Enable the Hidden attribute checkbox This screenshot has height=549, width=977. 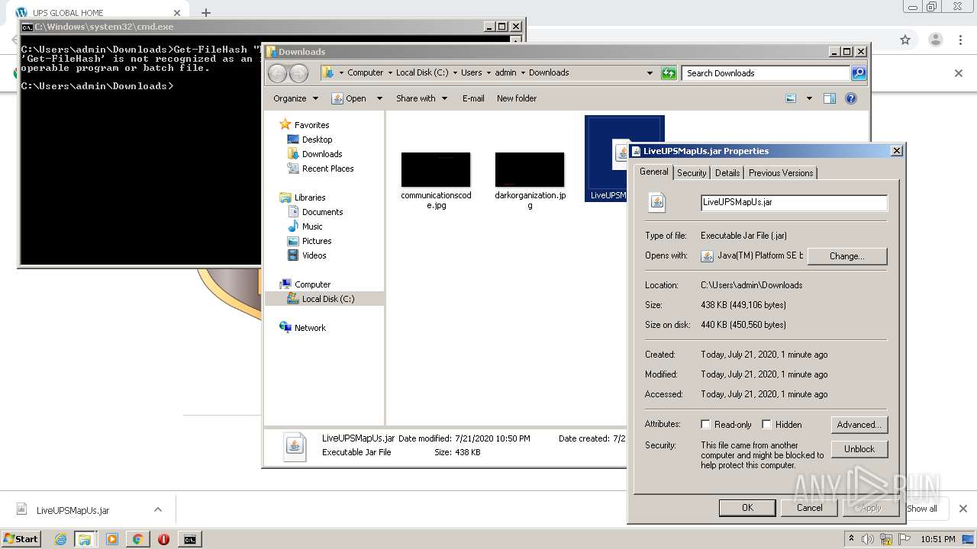coord(766,425)
